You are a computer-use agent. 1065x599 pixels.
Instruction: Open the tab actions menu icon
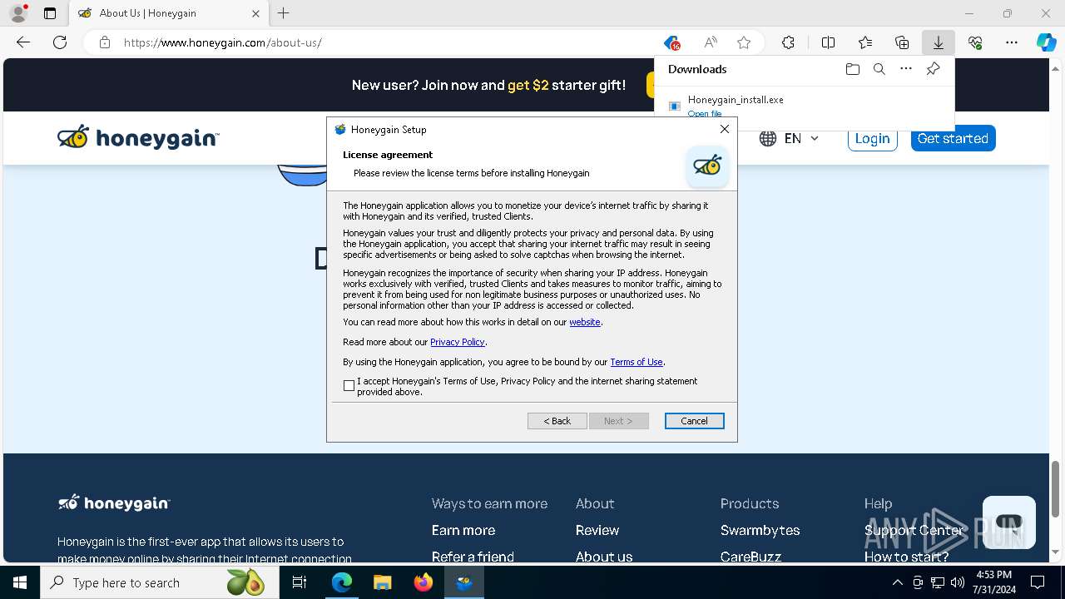[x=50, y=13]
